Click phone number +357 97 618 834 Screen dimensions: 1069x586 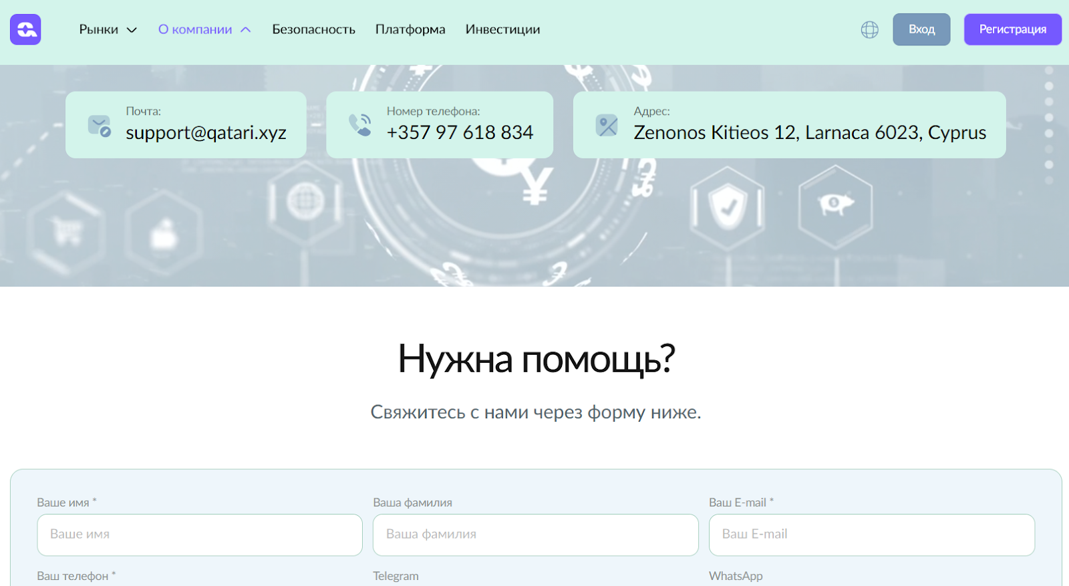[x=460, y=132]
